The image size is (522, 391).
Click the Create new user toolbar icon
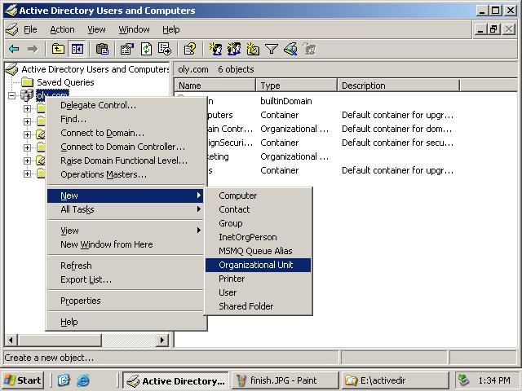pyautogui.click(x=215, y=49)
